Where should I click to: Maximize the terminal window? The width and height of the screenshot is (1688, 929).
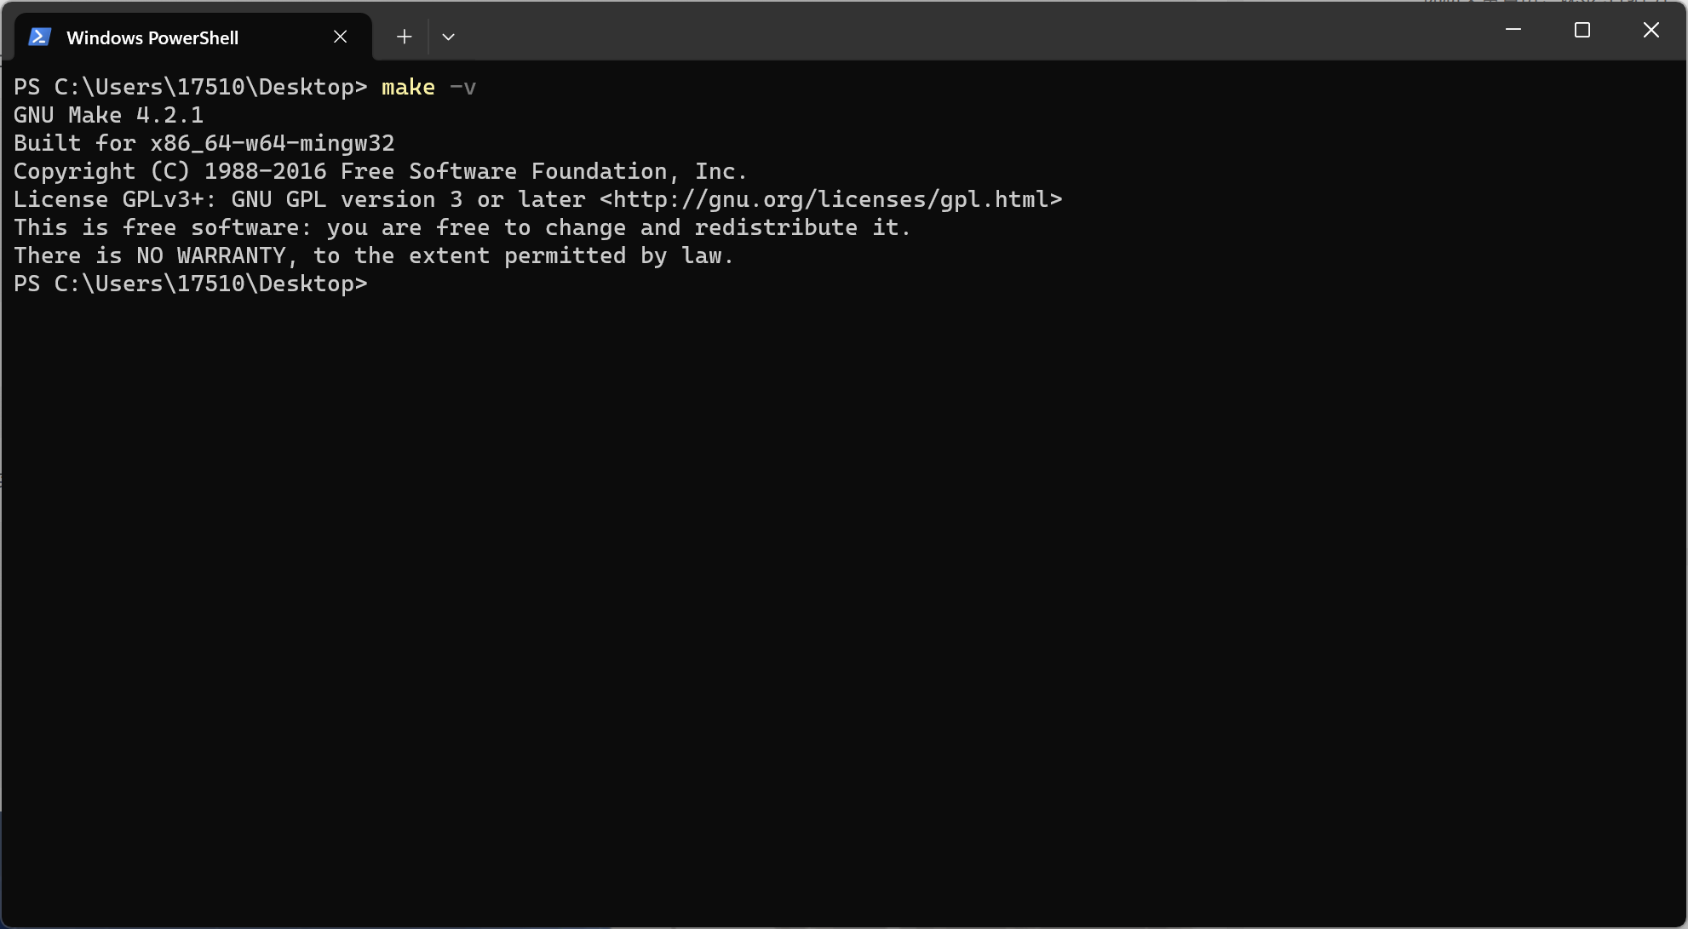point(1582,30)
